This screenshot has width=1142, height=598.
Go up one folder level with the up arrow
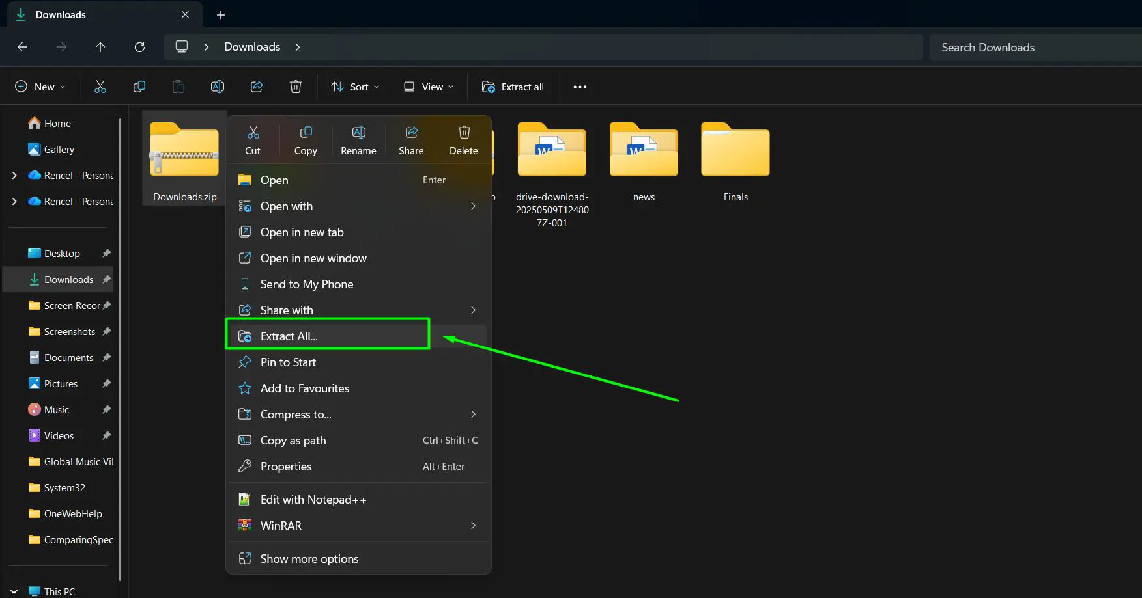pos(100,47)
